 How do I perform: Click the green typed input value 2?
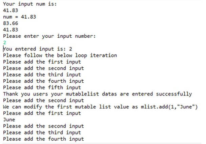point(4,42)
